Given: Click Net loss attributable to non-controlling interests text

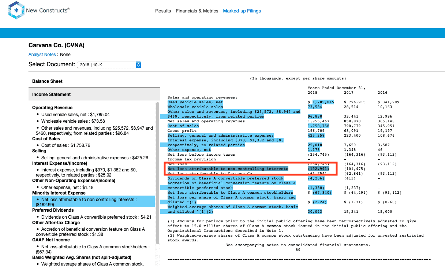Looking at the screenshot, I should click(228, 169).
